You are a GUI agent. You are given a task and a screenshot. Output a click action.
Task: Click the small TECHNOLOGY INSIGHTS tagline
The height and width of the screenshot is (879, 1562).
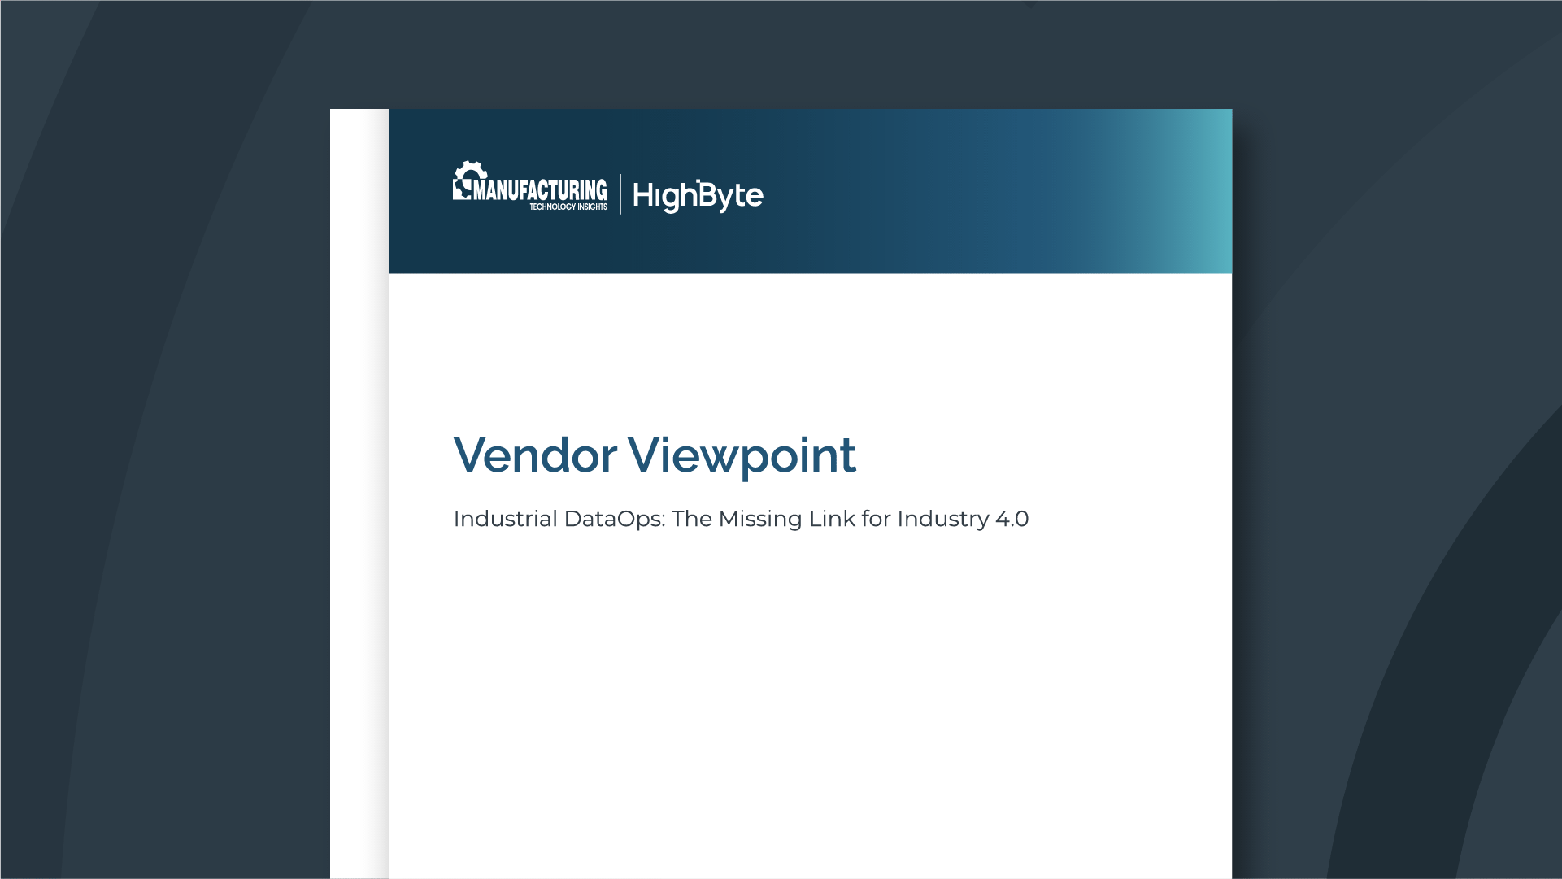[568, 207]
